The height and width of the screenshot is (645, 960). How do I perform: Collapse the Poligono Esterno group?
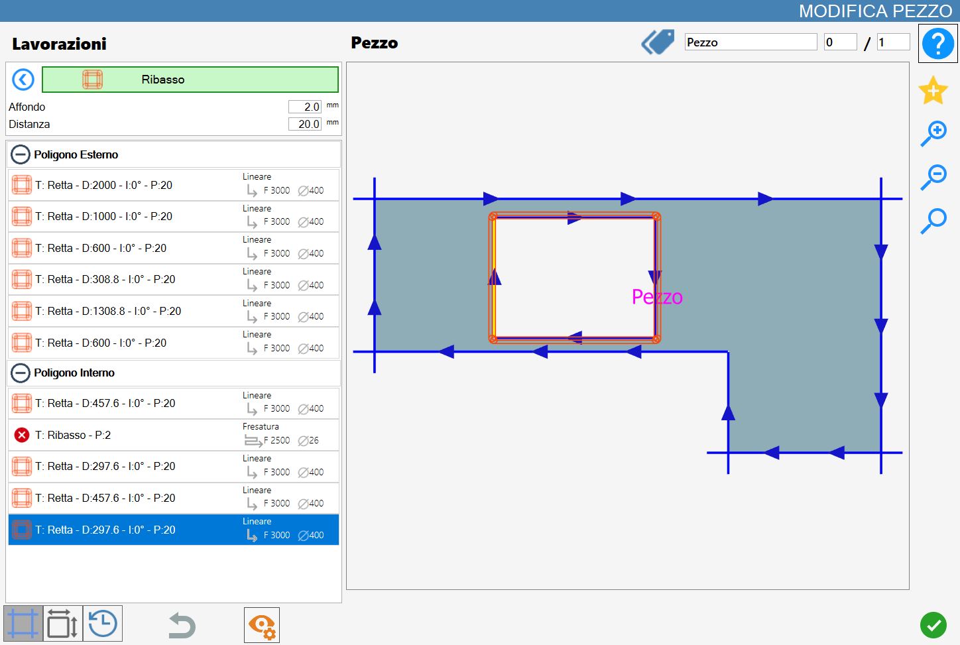coord(21,154)
